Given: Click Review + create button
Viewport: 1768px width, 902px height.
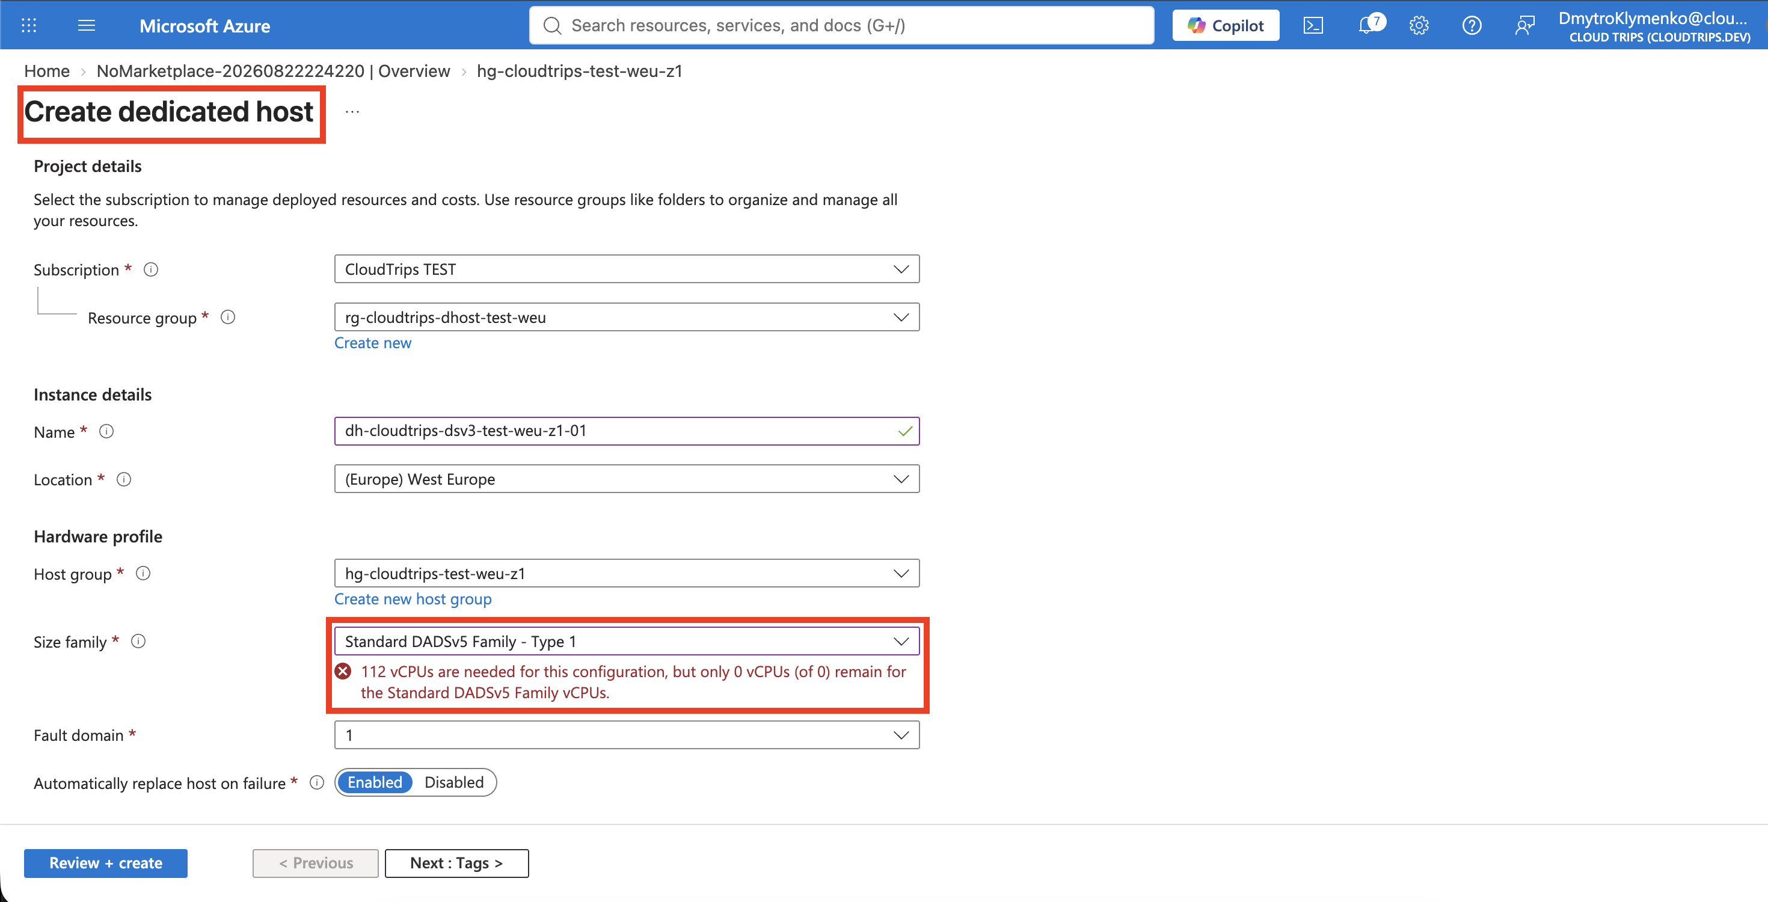Looking at the screenshot, I should pyautogui.click(x=106, y=864).
